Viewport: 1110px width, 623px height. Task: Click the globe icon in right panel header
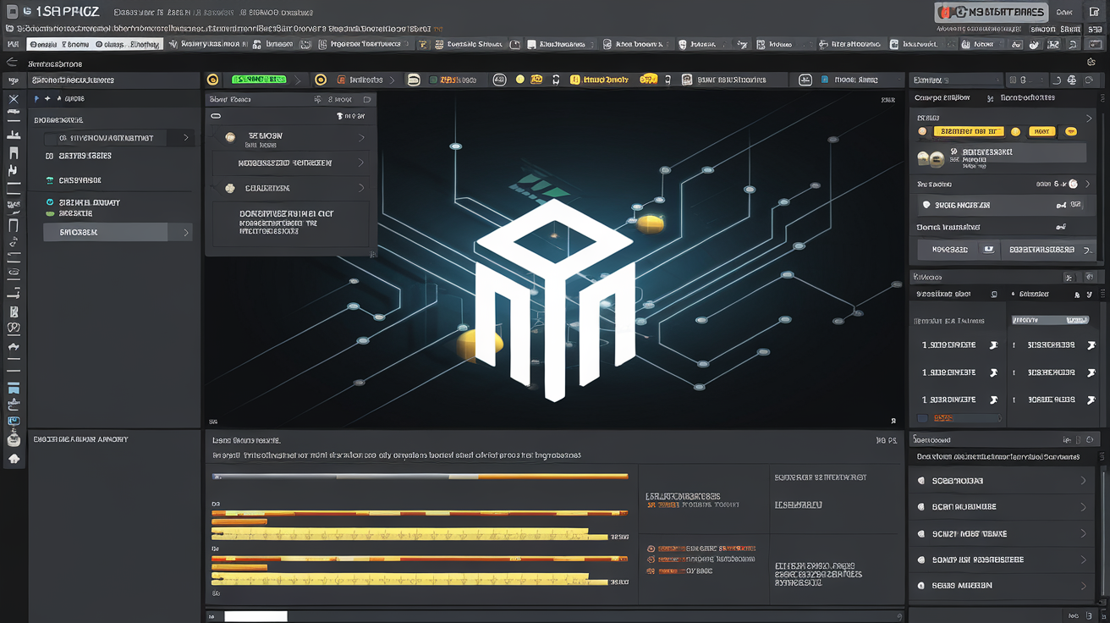[x=1073, y=80]
